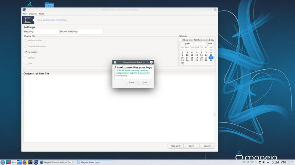Viewport: 295px width, 165px height.
Task: Toggle the Authentication checkbox
Action: coord(26,40)
